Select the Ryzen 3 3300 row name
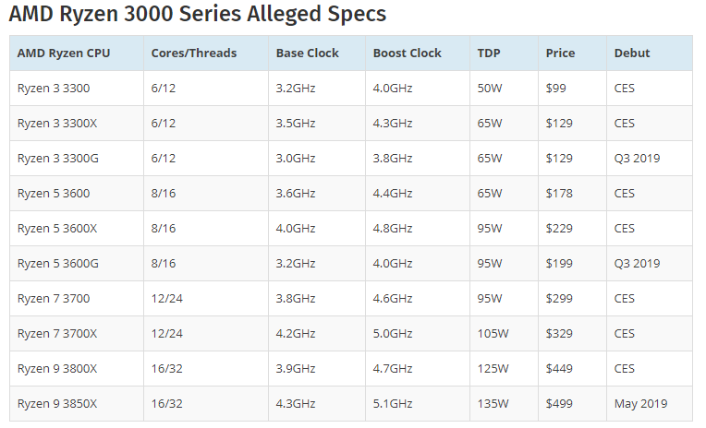Screen dimensions: 706x428 coord(77,89)
